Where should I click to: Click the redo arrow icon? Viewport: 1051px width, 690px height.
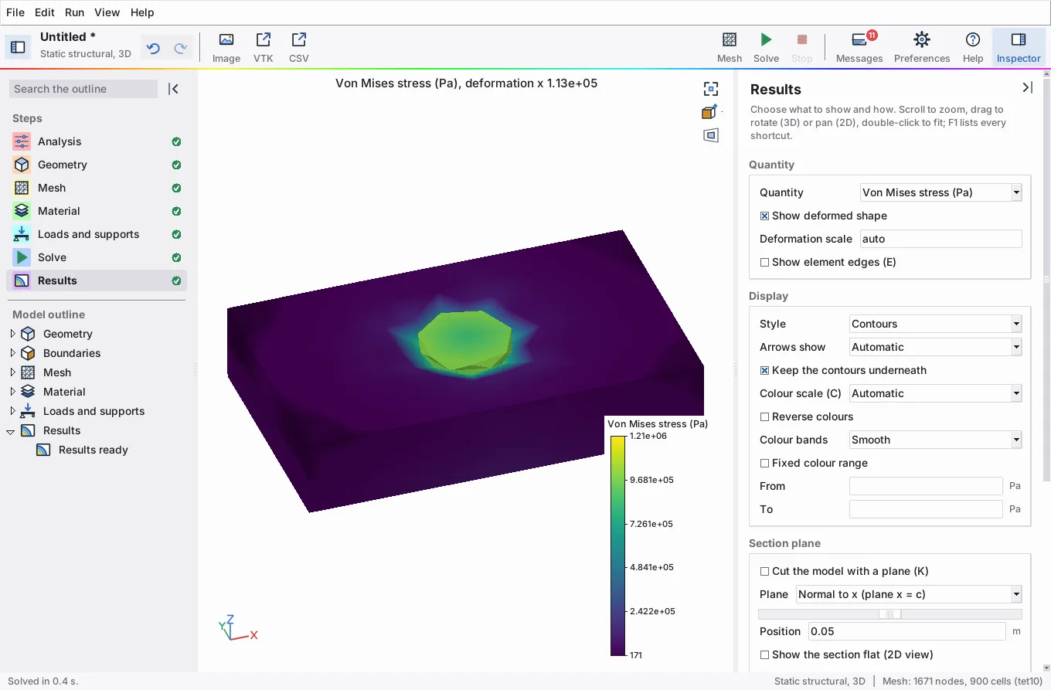(x=180, y=49)
